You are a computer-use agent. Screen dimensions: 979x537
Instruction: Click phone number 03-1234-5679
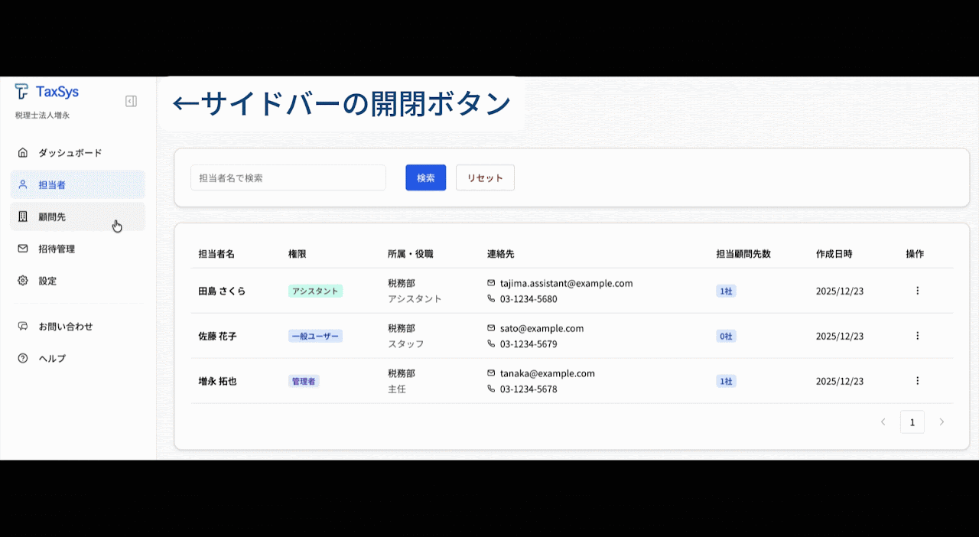click(x=529, y=344)
